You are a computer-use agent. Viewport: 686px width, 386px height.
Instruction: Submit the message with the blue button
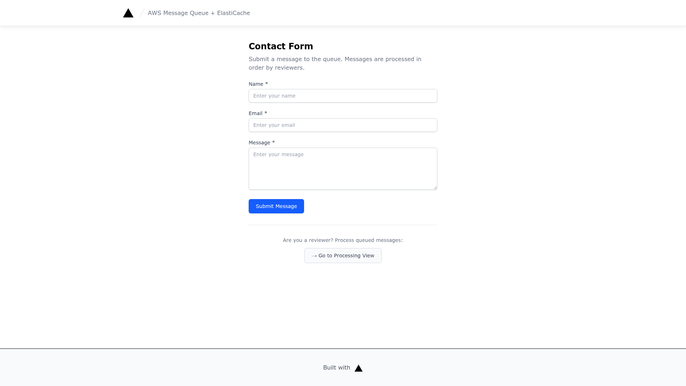[276, 206]
